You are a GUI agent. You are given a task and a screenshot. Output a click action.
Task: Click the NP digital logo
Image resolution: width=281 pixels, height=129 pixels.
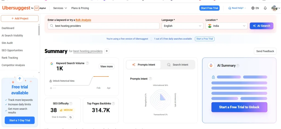click(x=40, y=8)
